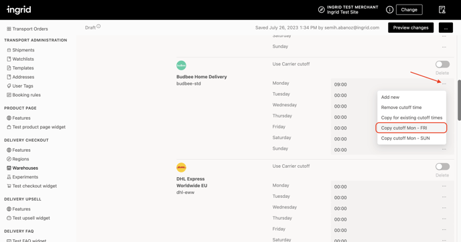Open Regions link in sidebar
The image size is (461, 242).
tap(21, 159)
